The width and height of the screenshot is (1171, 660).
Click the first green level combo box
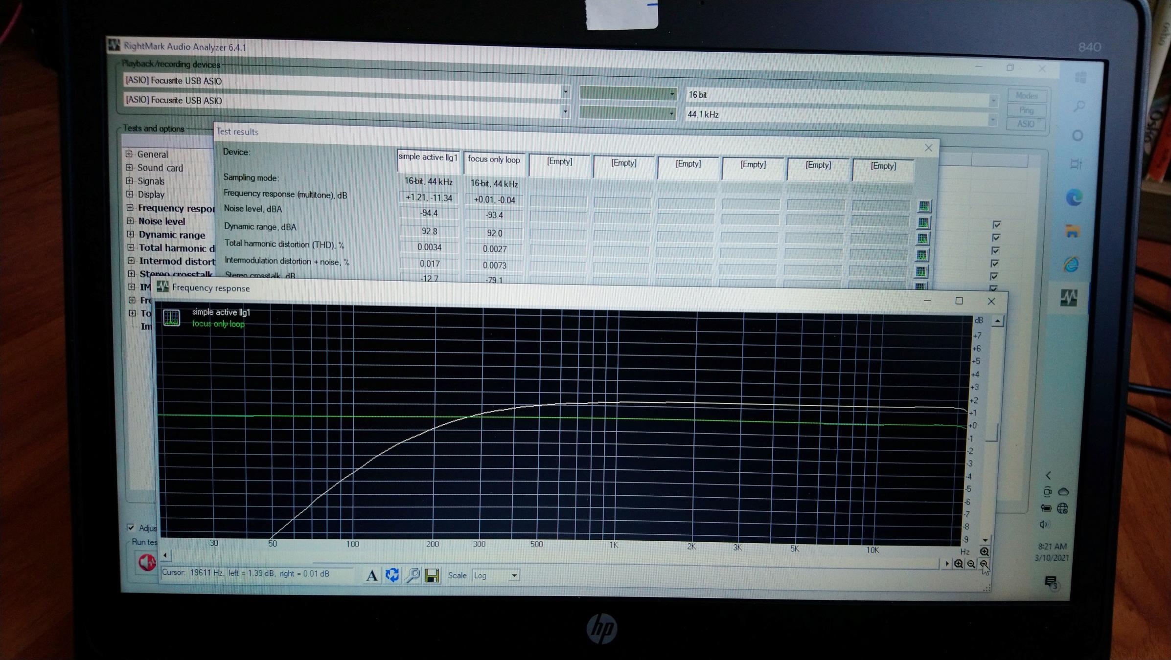(628, 93)
